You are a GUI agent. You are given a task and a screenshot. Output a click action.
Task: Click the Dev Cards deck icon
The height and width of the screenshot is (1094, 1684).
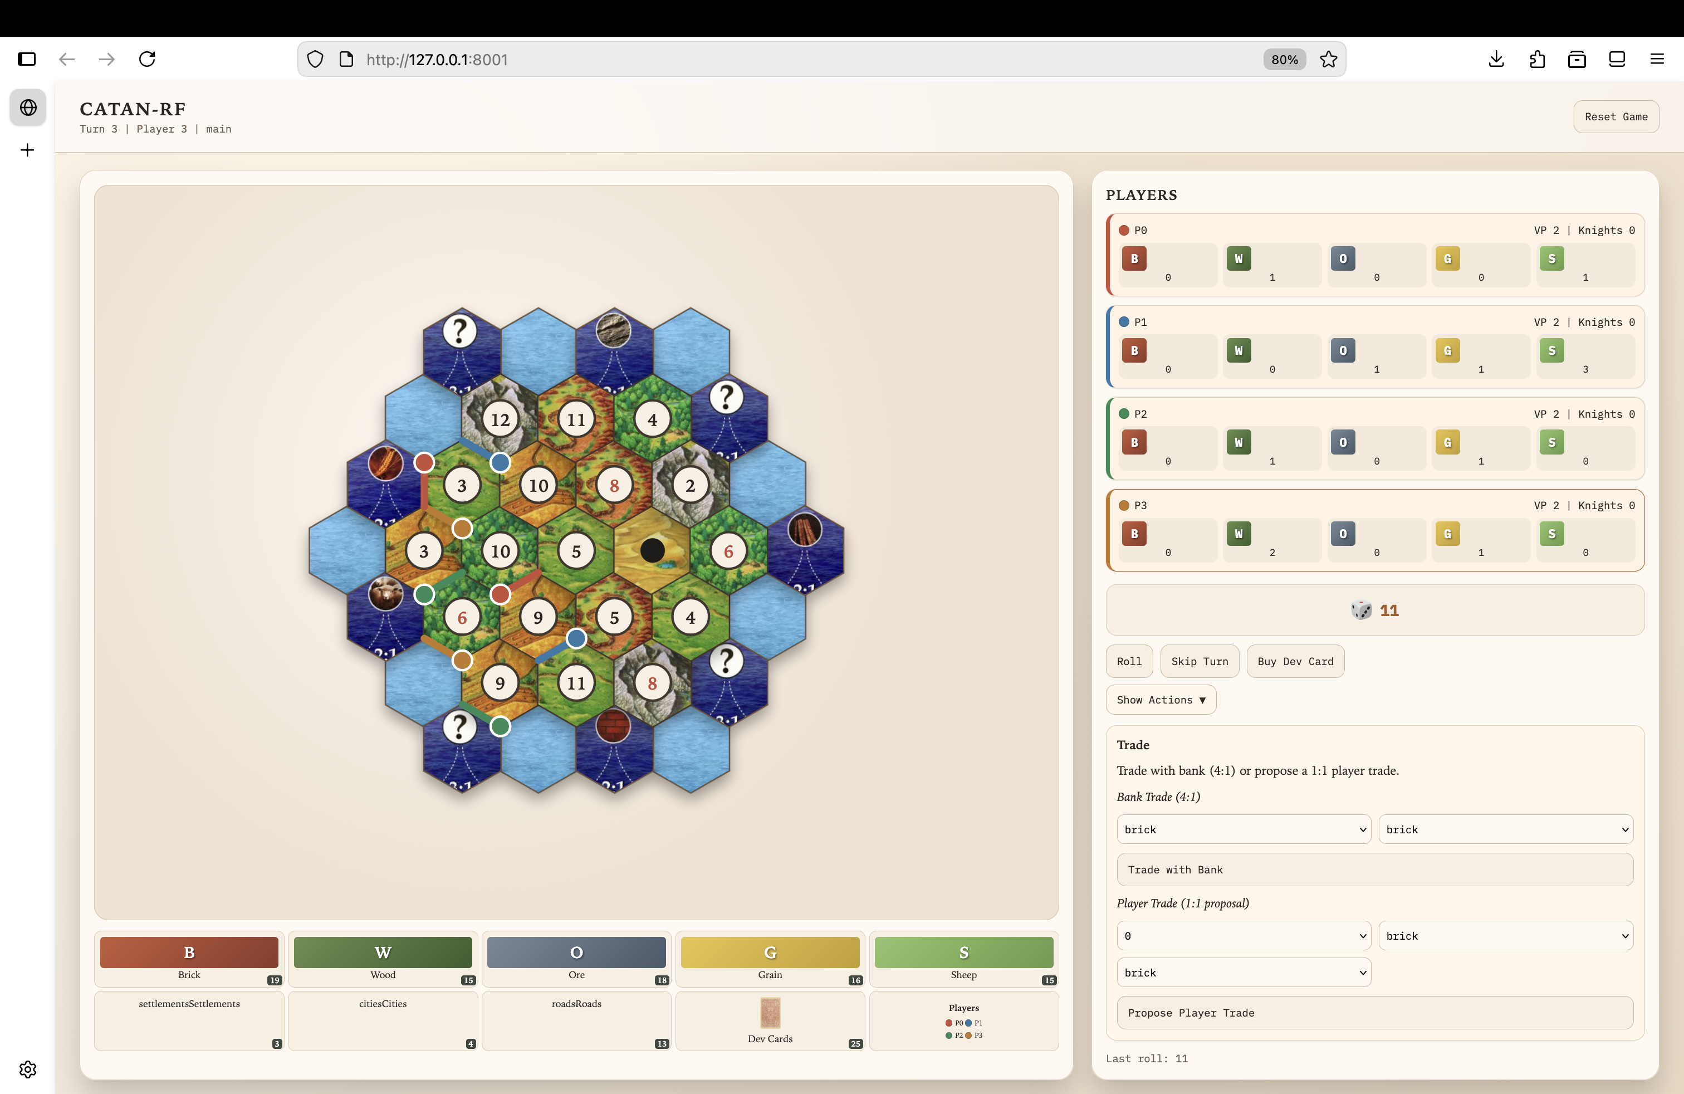tap(770, 1013)
